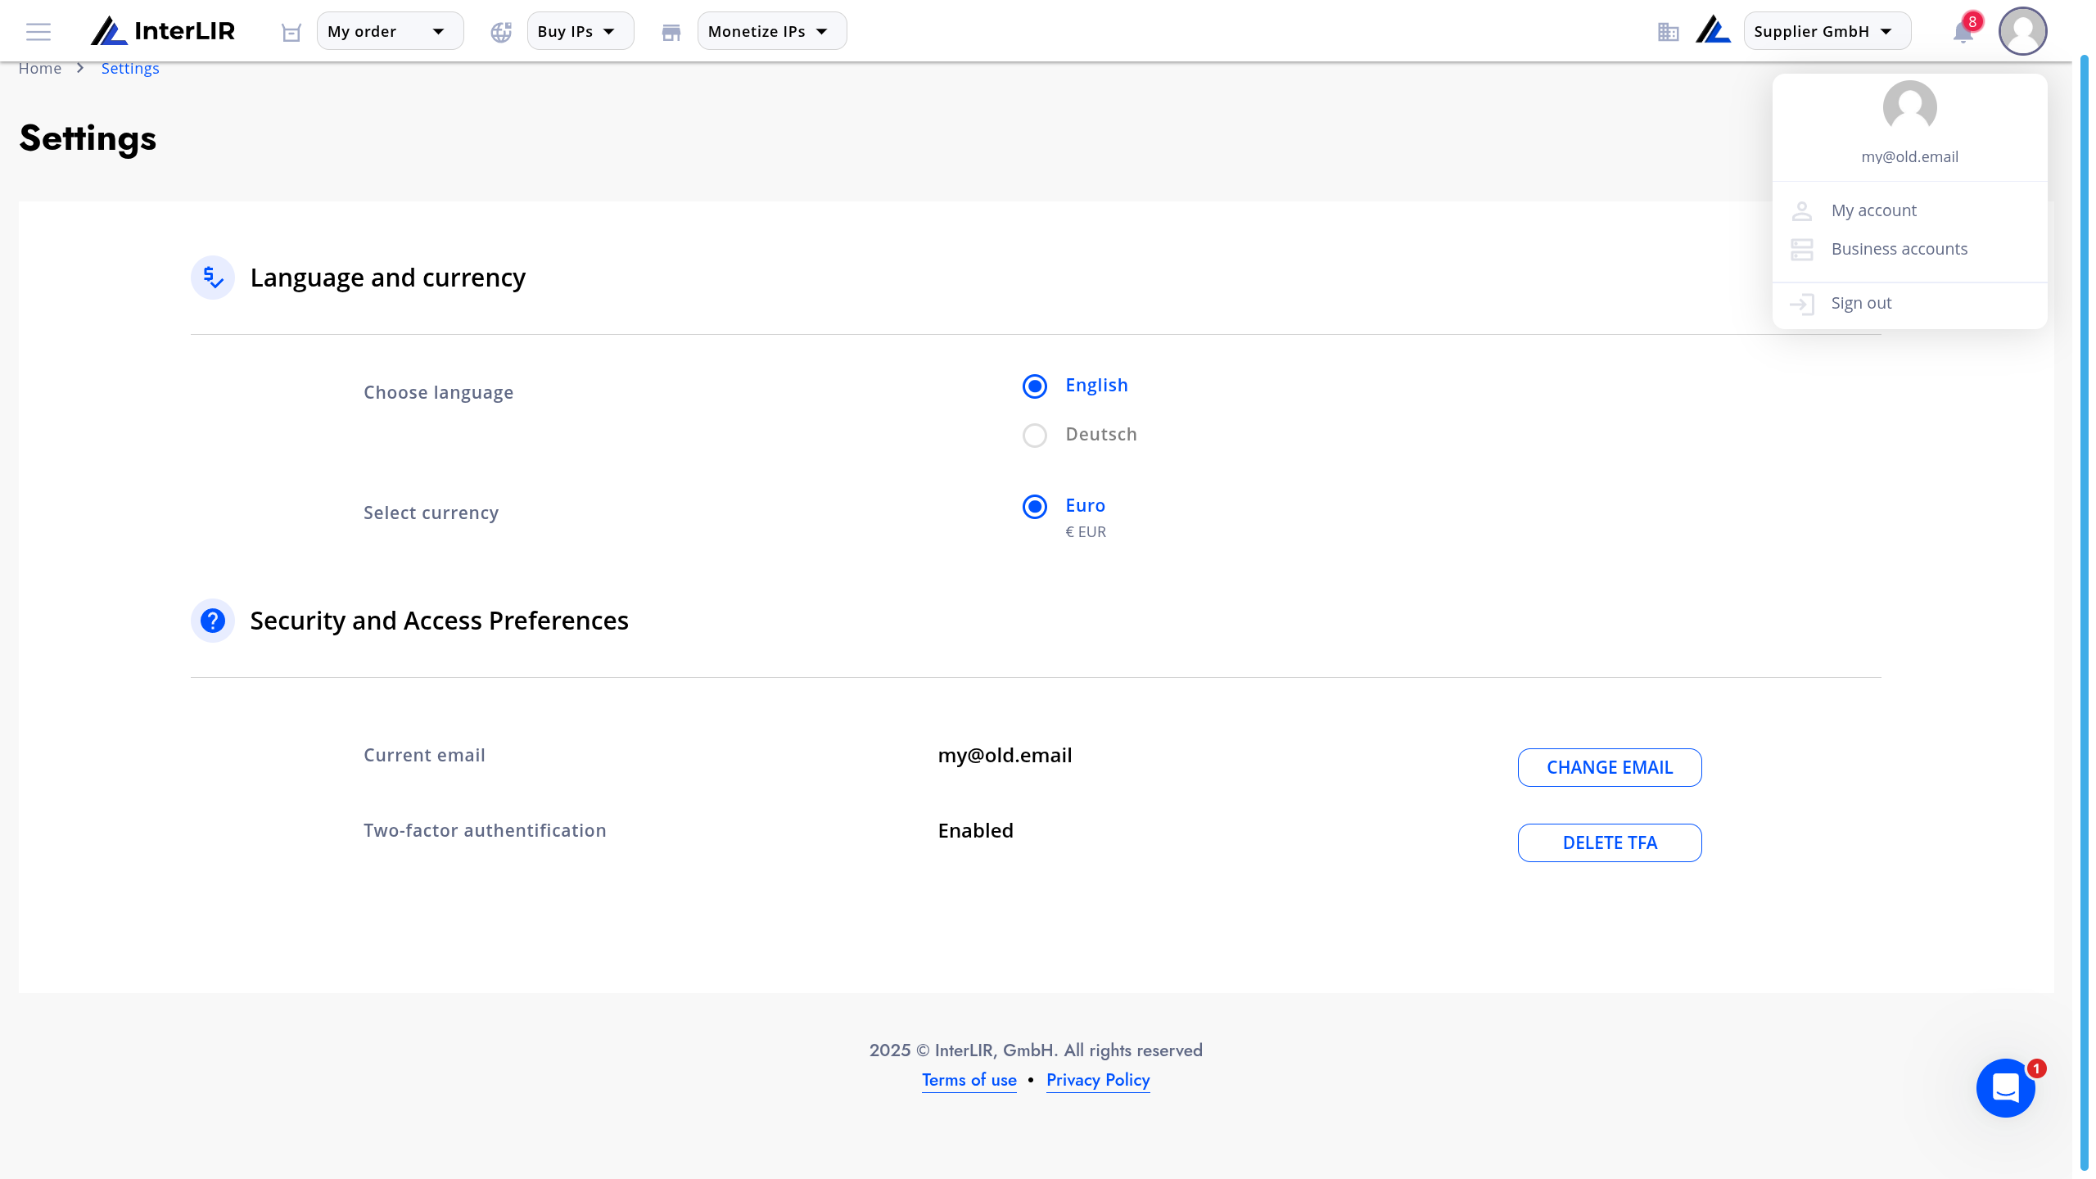Click the Language and currency section icon
The image size is (2096, 1179).
[213, 278]
